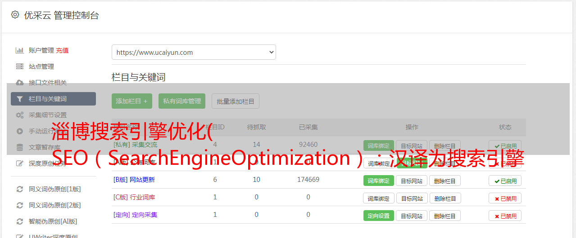Open the 站点管理 menu item

tap(41, 66)
